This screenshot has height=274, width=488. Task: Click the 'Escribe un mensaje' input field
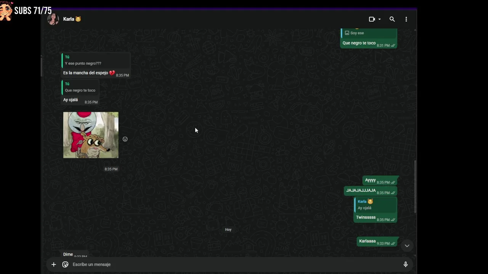pos(234,264)
